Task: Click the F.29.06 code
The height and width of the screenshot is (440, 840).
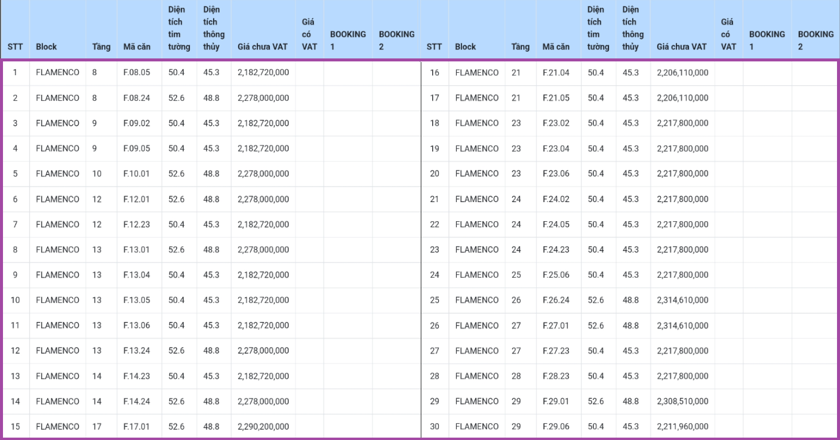Action: pos(556,427)
